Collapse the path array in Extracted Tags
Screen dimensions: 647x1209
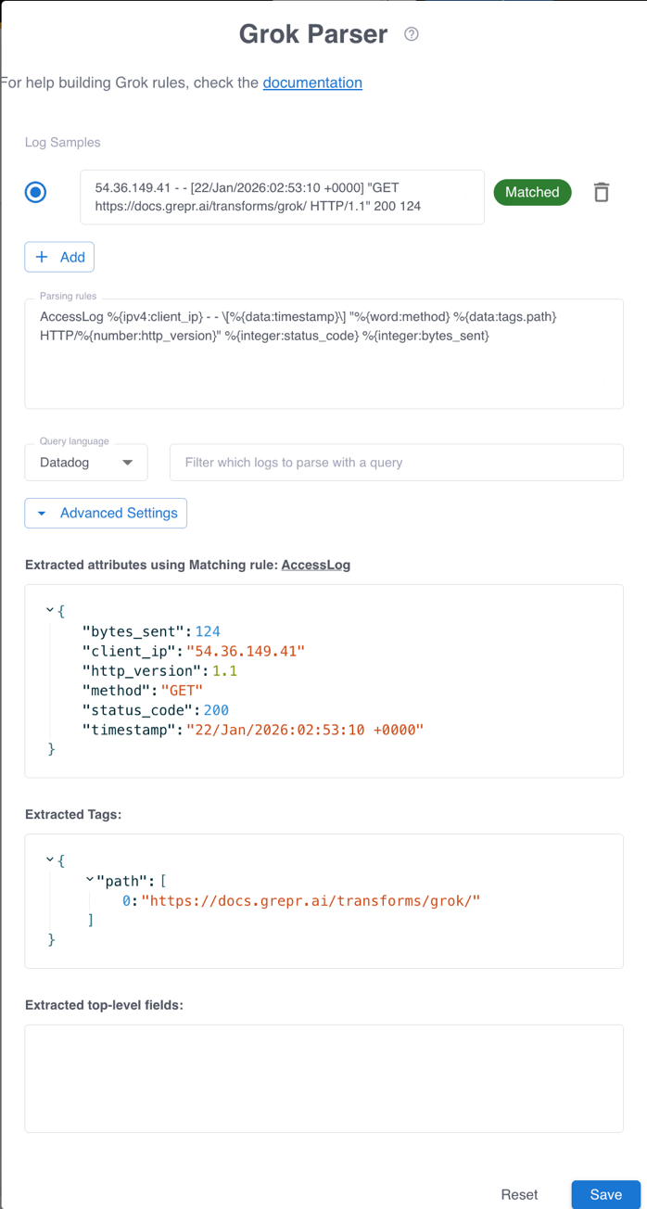pos(88,880)
